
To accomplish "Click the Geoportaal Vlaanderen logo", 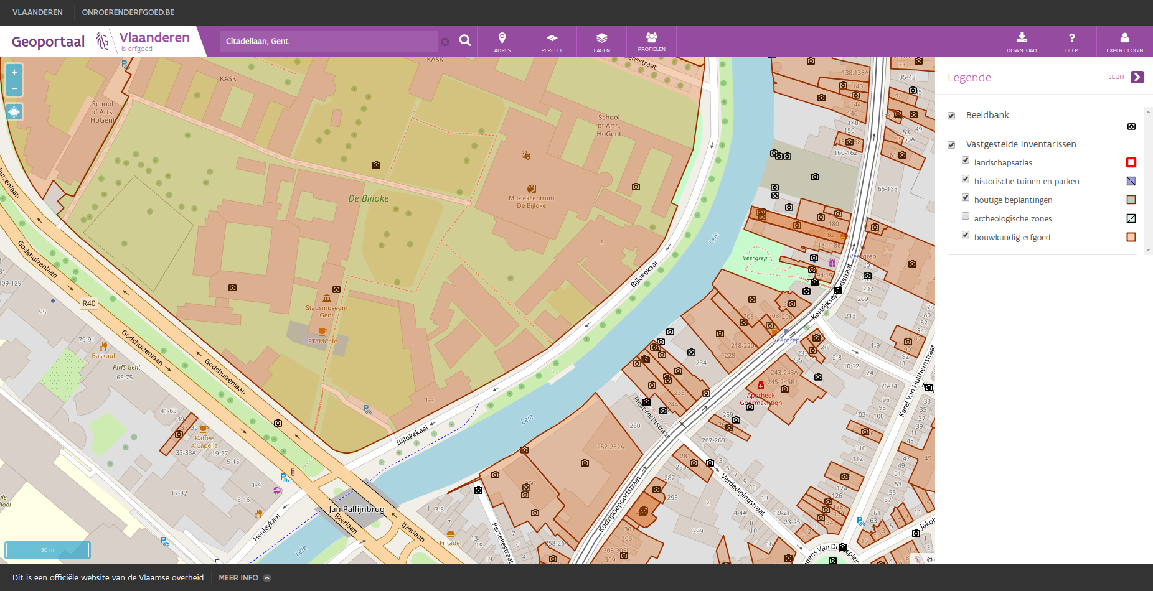I will pyautogui.click(x=101, y=41).
